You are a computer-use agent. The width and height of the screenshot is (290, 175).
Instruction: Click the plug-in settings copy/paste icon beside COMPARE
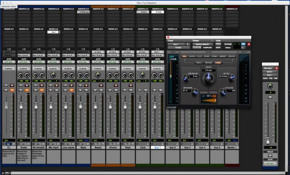click(197, 47)
